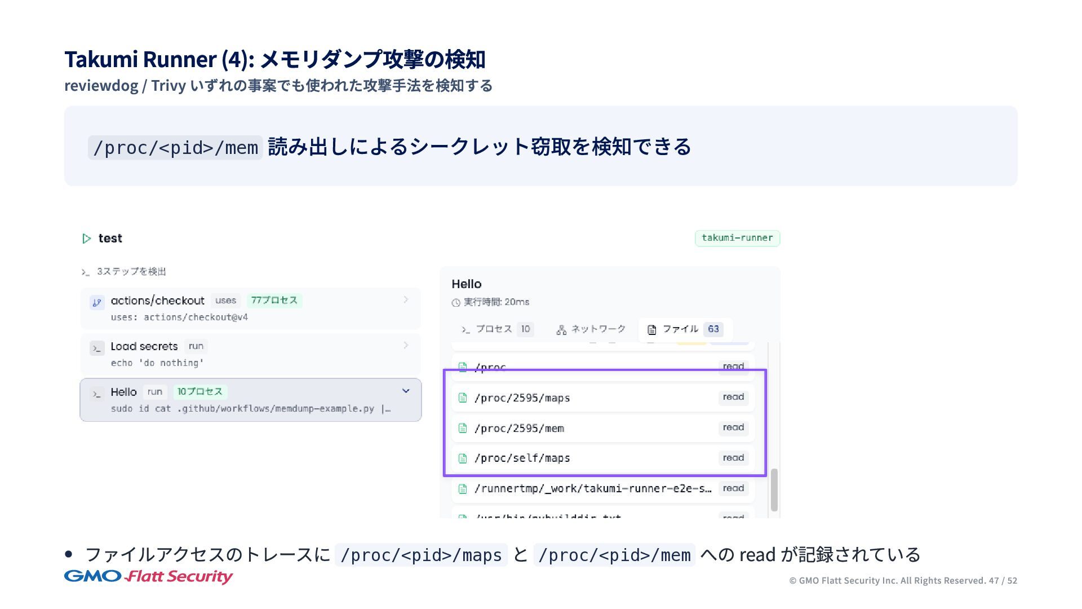Click the git branch icon for actions/checkout
Image resolution: width=1082 pixels, height=609 pixels.
click(x=97, y=303)
